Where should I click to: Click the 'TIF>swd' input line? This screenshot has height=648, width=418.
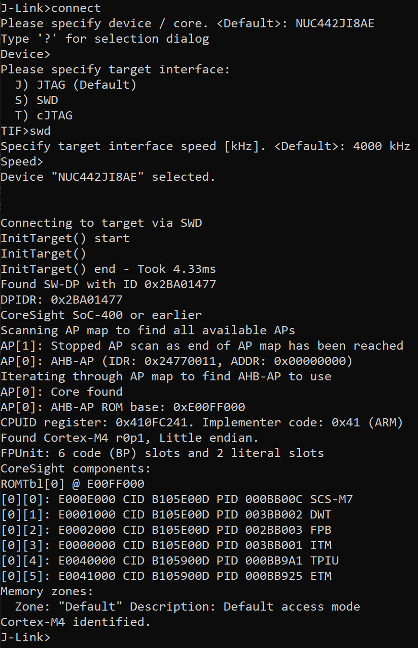click(25, 131)
